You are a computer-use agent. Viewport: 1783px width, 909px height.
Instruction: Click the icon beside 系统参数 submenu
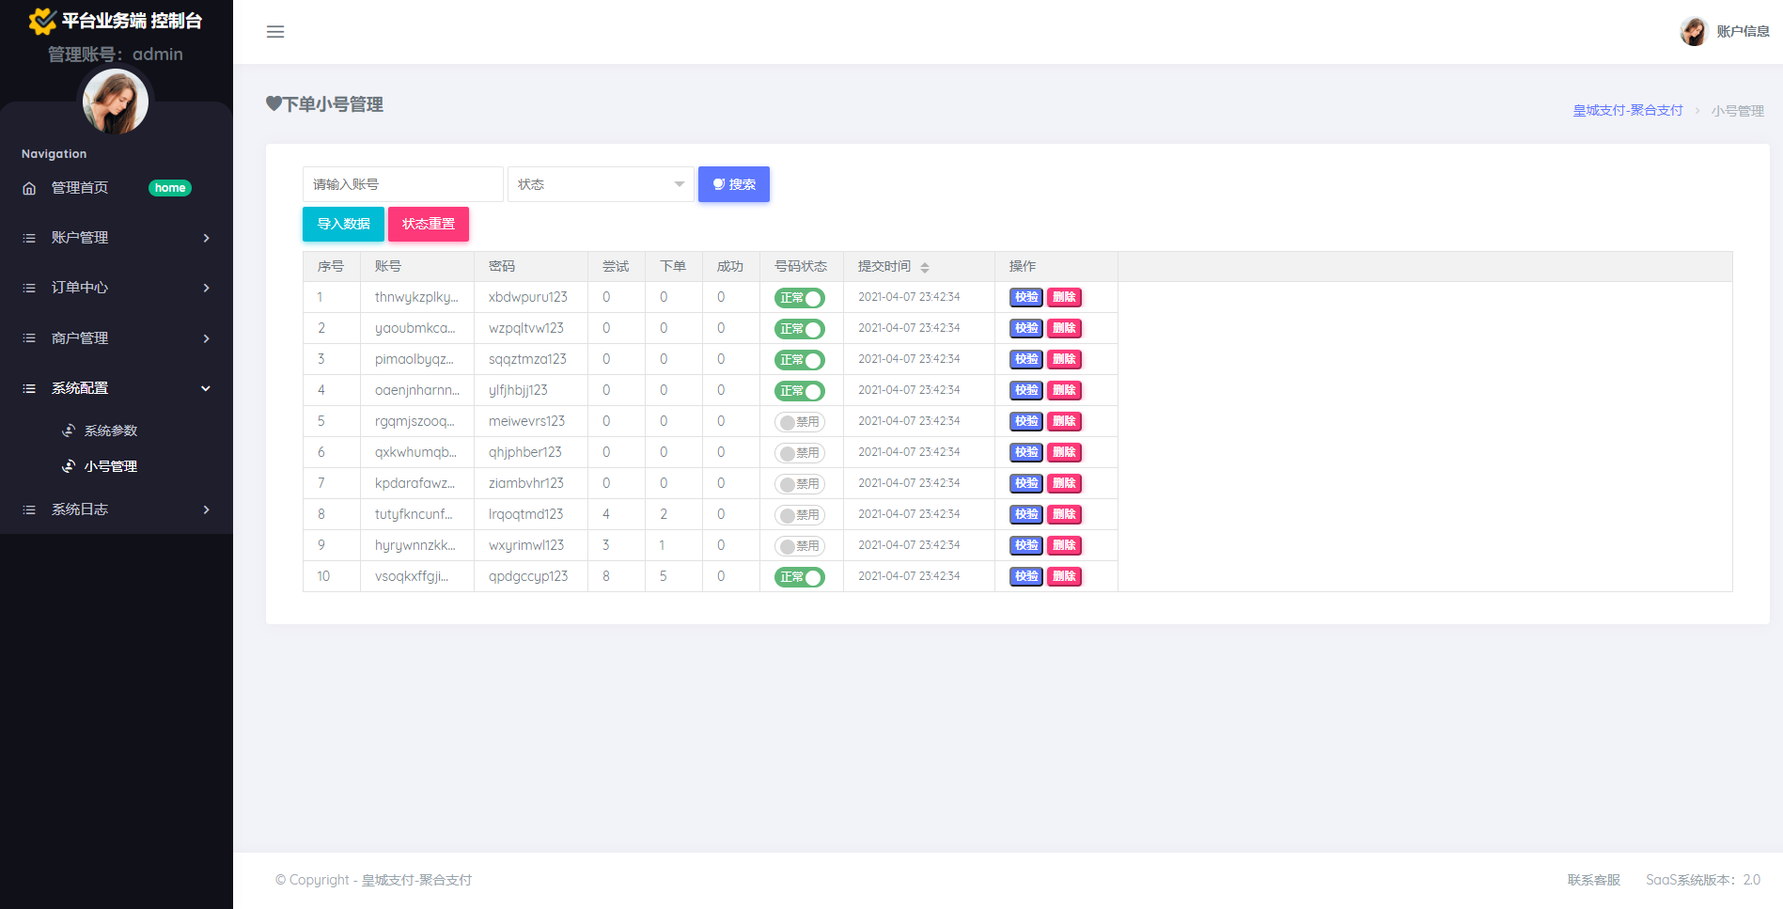[x=69, y=431]
